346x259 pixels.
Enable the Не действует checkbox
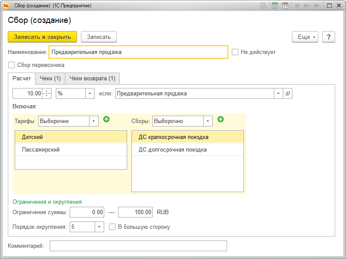(x=235, y=52)
